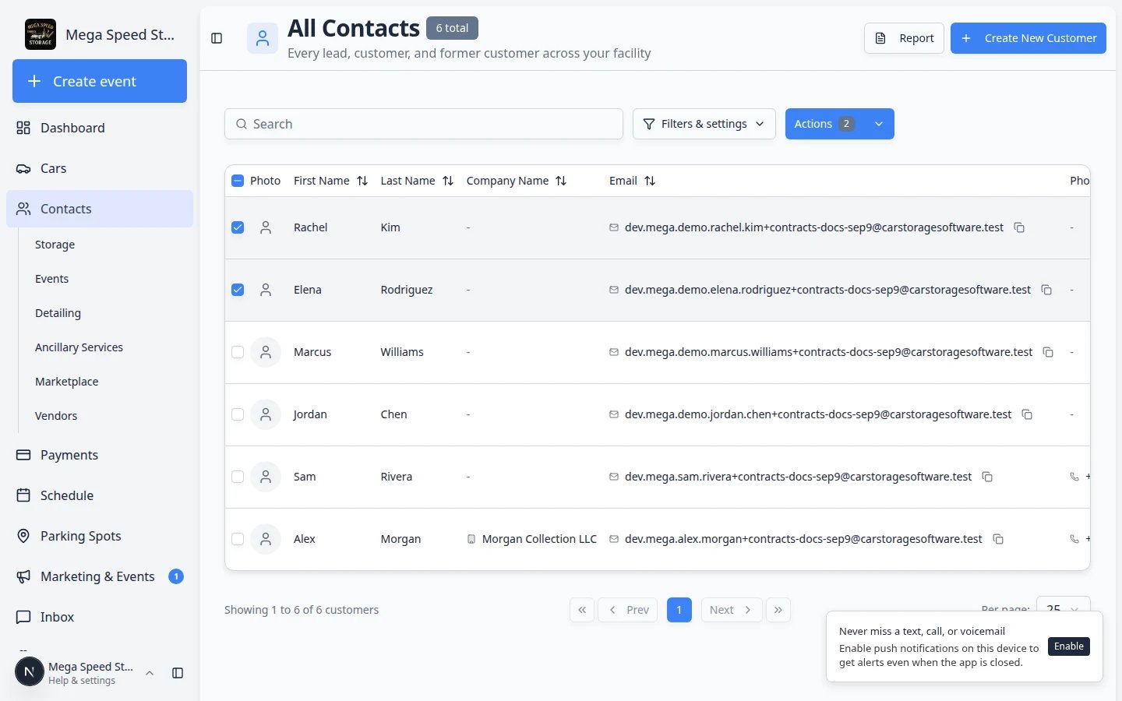
Task: Copy Elena Rodriguez's email address
Action: 1046,290
